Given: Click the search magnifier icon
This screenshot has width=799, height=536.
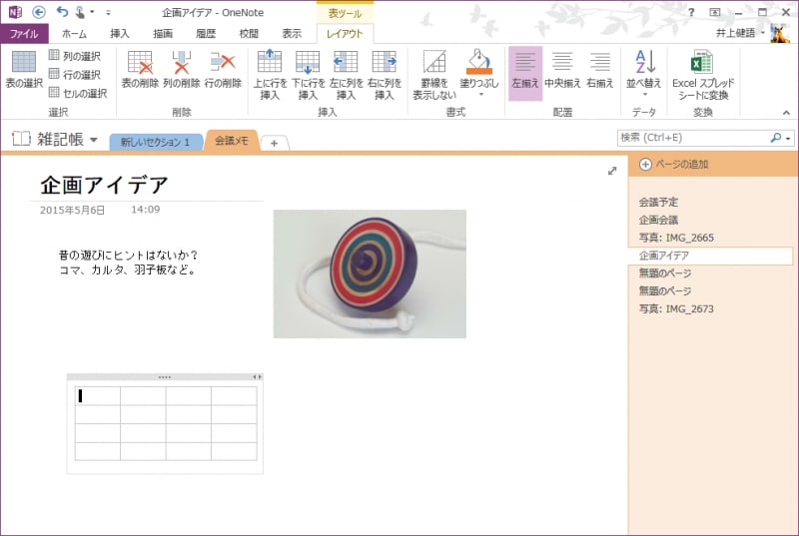Looking at the screenshot, I should tap(776, 138).
